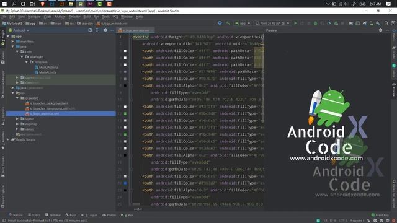Click the Profile app gauge icon

pyautogui.click(x=329, y=24)
